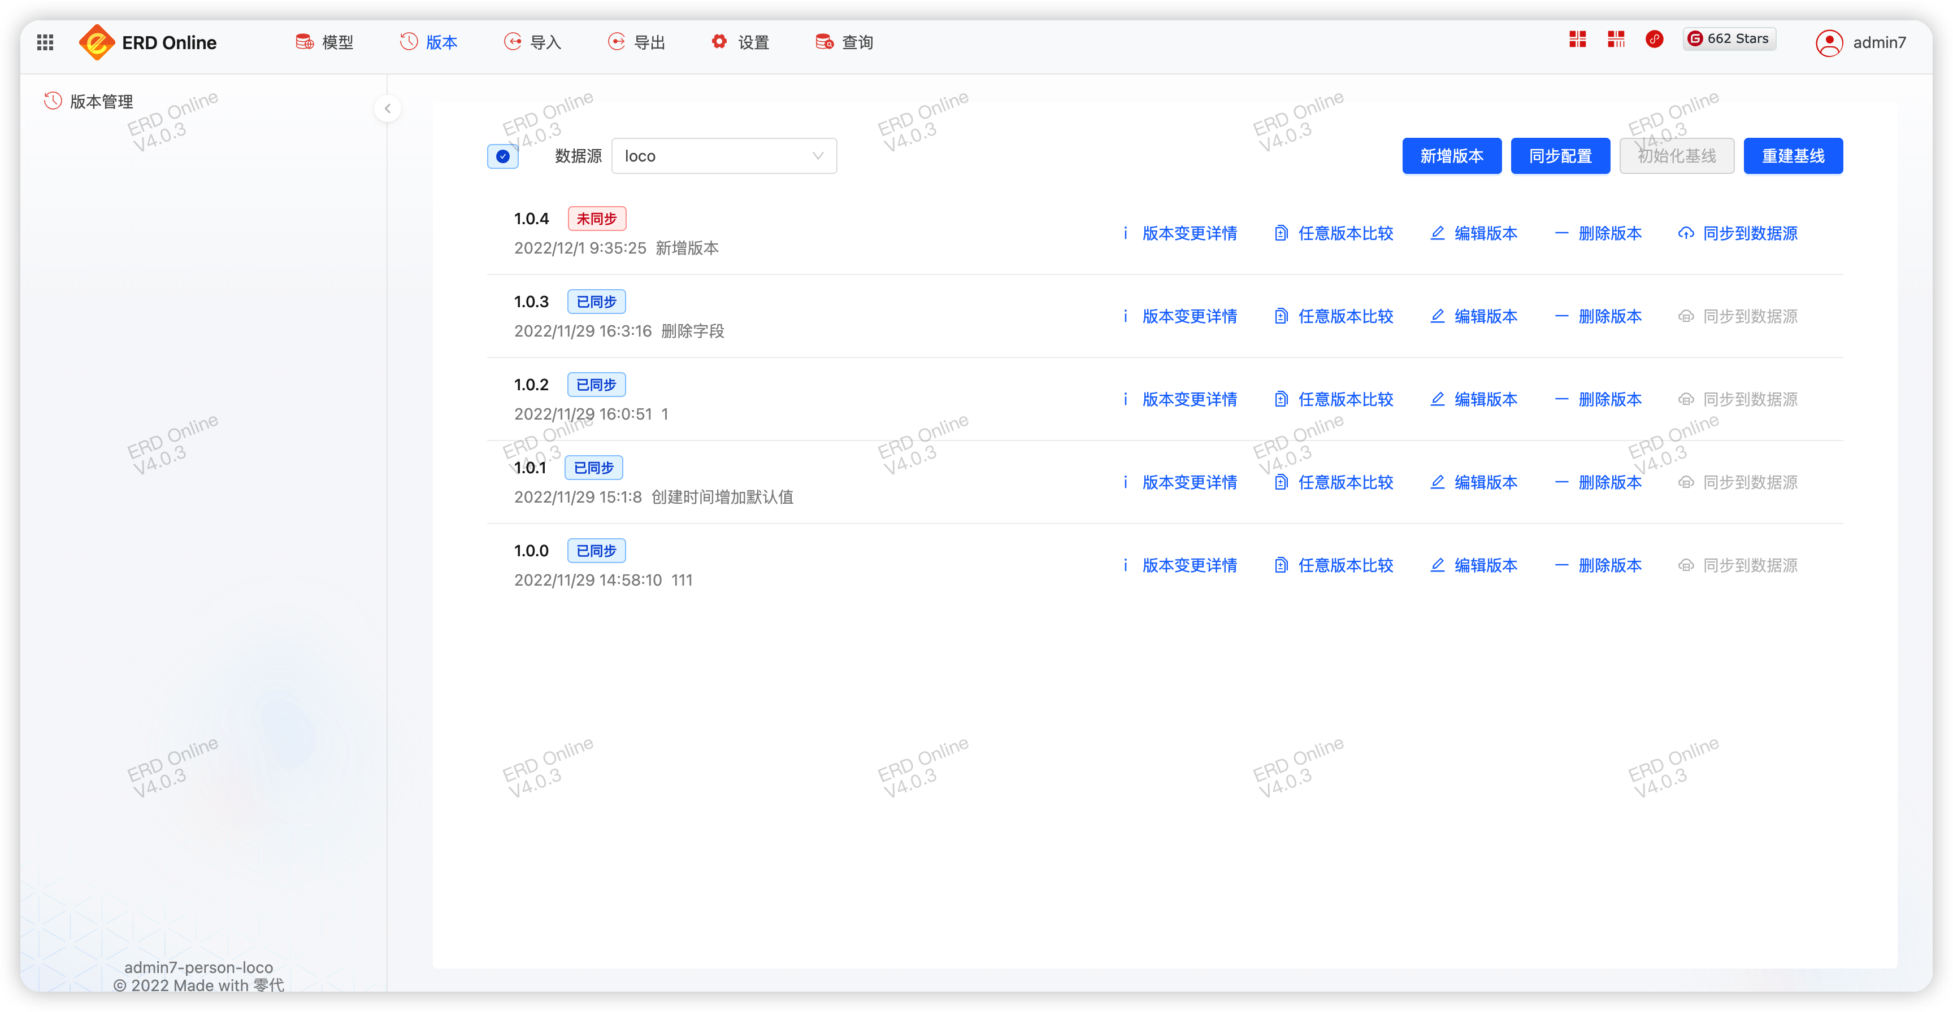Select 版本管理 in the sidebar

[x=101, y=102]
